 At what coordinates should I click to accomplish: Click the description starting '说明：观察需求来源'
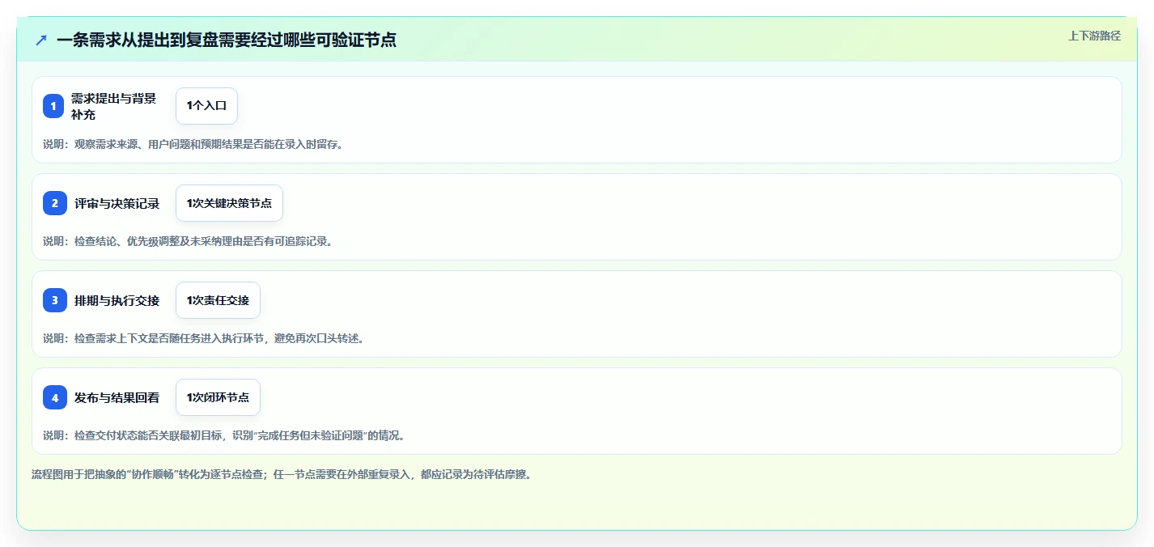193,144
